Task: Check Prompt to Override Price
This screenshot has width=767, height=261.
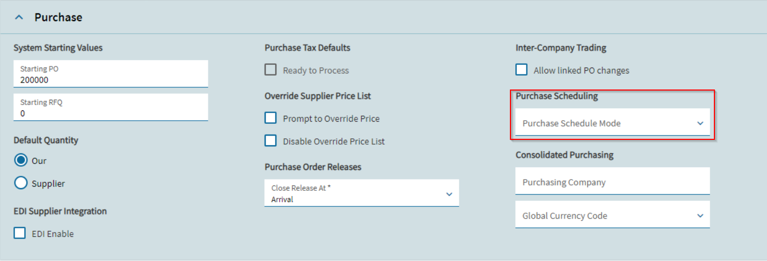Action: pyautogui.click(x=271, y=118)
